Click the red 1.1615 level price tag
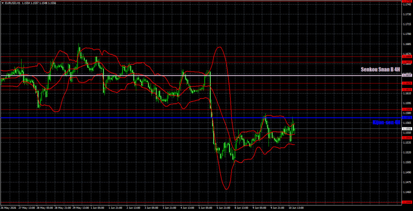 pos(407,89)
